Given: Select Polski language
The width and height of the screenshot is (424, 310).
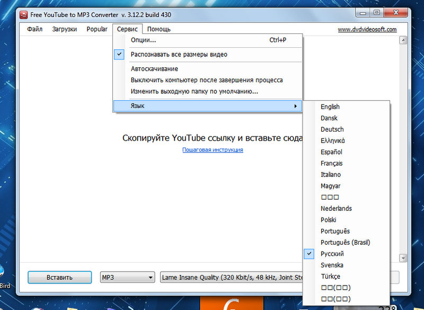Looking at the screenshot, I should (347, 220).
